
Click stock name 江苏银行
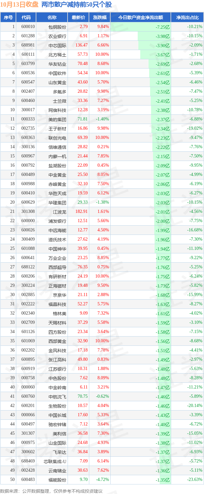pos(57,369)
